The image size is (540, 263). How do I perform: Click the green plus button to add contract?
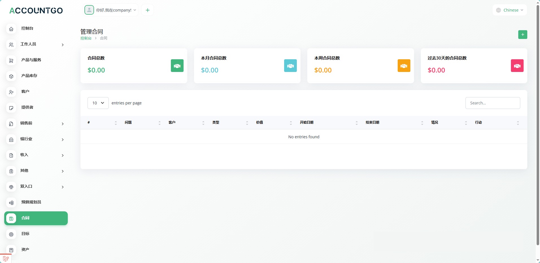522,34
